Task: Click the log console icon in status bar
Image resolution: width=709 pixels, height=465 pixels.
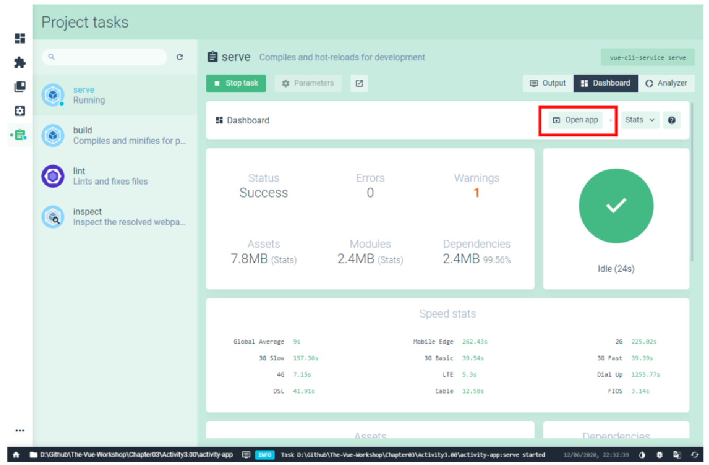Action: point(247,455)
